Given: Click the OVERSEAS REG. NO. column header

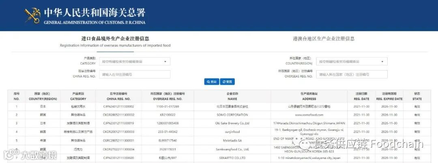Looking at the screenshot, I should (167, 96).
